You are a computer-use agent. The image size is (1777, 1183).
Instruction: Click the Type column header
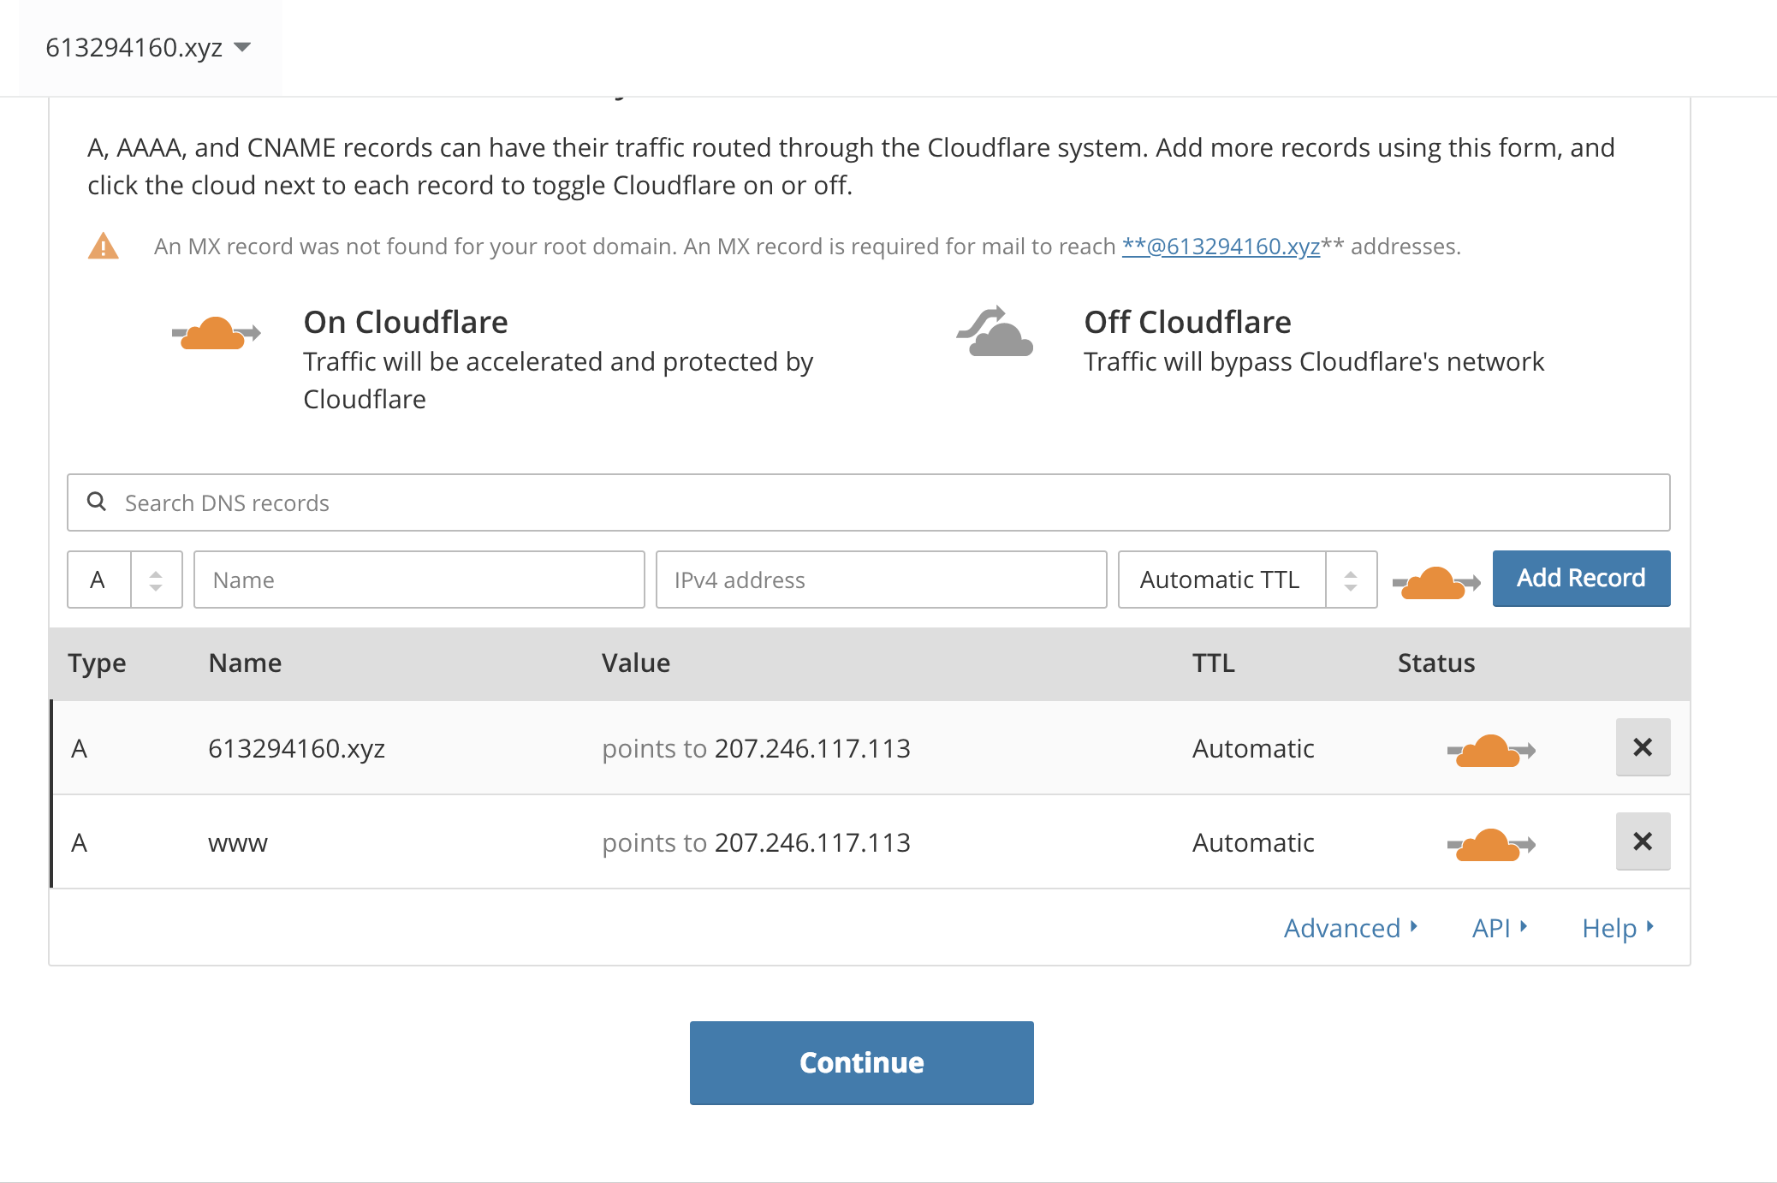tap(97, 663)
